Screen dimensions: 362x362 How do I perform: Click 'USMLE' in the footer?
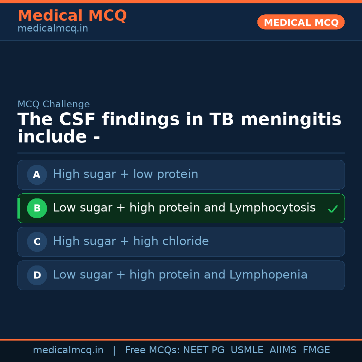tap(247, 350)
